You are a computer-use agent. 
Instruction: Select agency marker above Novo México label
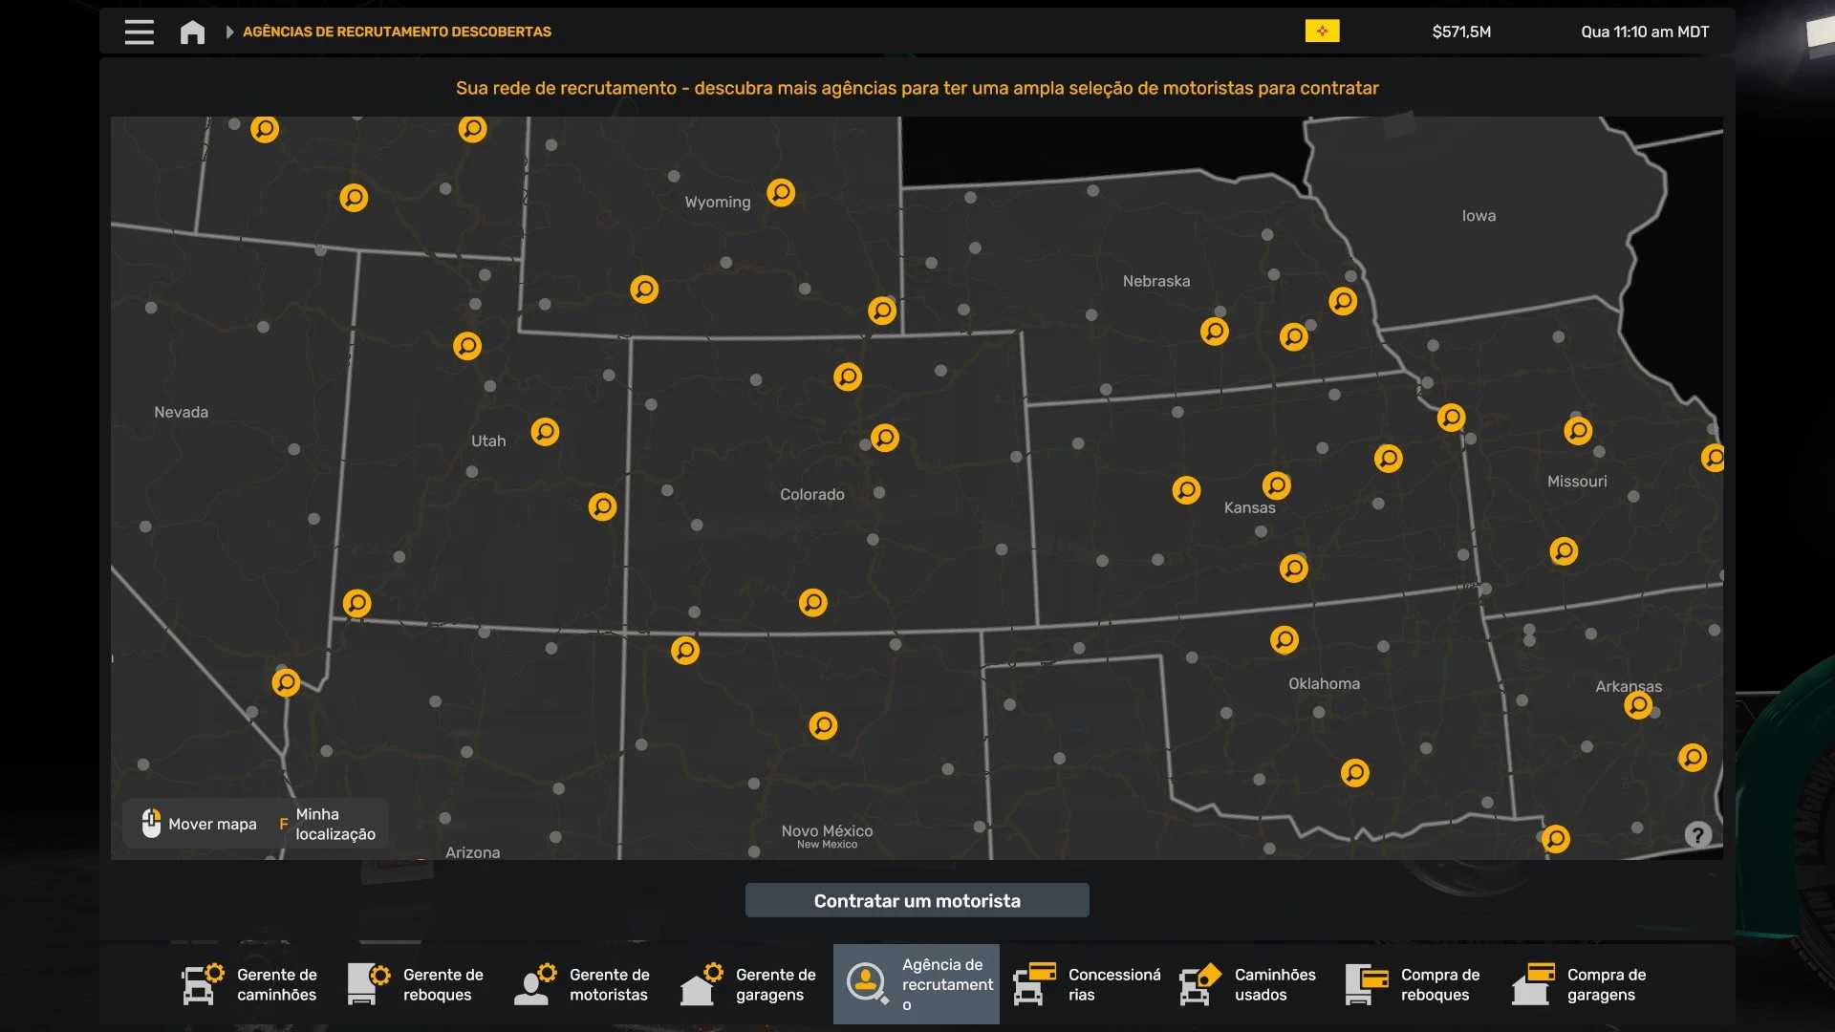coord(823,725)
